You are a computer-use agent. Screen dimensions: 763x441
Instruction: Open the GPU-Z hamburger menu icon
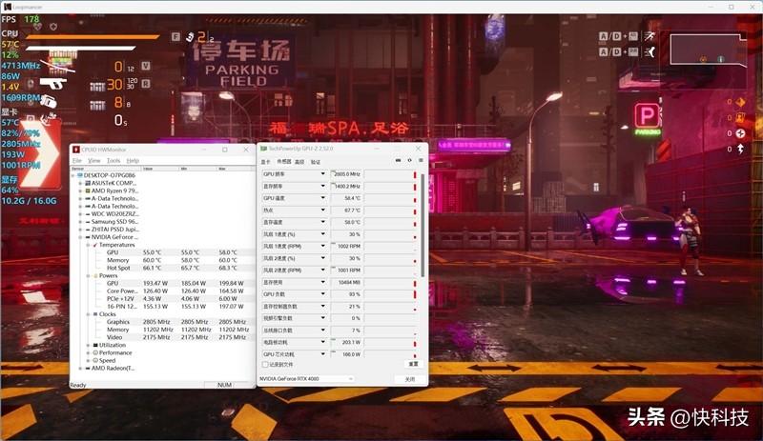tap(421, 161)
